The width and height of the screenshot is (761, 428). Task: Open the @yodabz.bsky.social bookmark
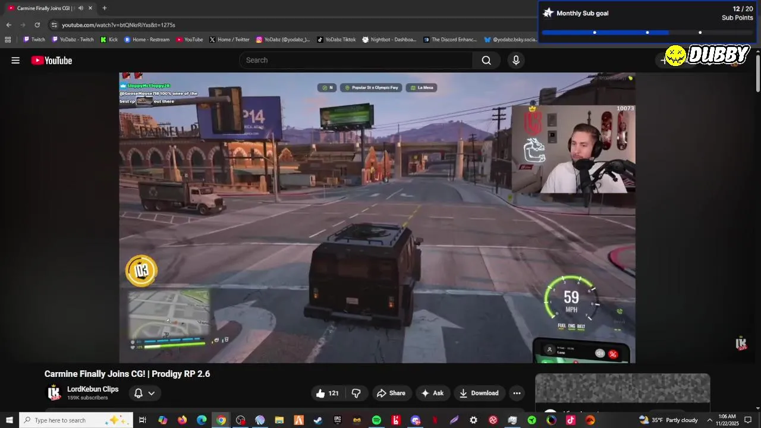[x=511, y=40]
